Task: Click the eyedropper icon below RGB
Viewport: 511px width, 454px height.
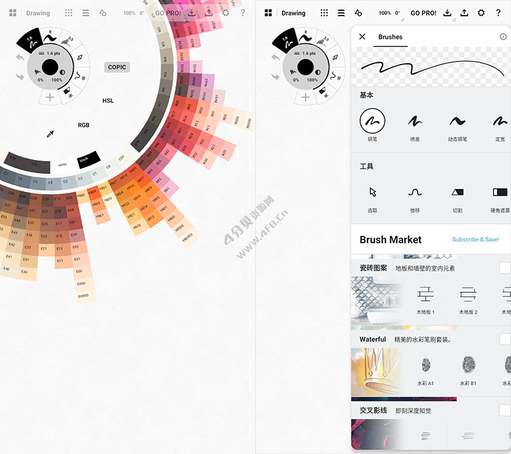Action: (50, 134)
